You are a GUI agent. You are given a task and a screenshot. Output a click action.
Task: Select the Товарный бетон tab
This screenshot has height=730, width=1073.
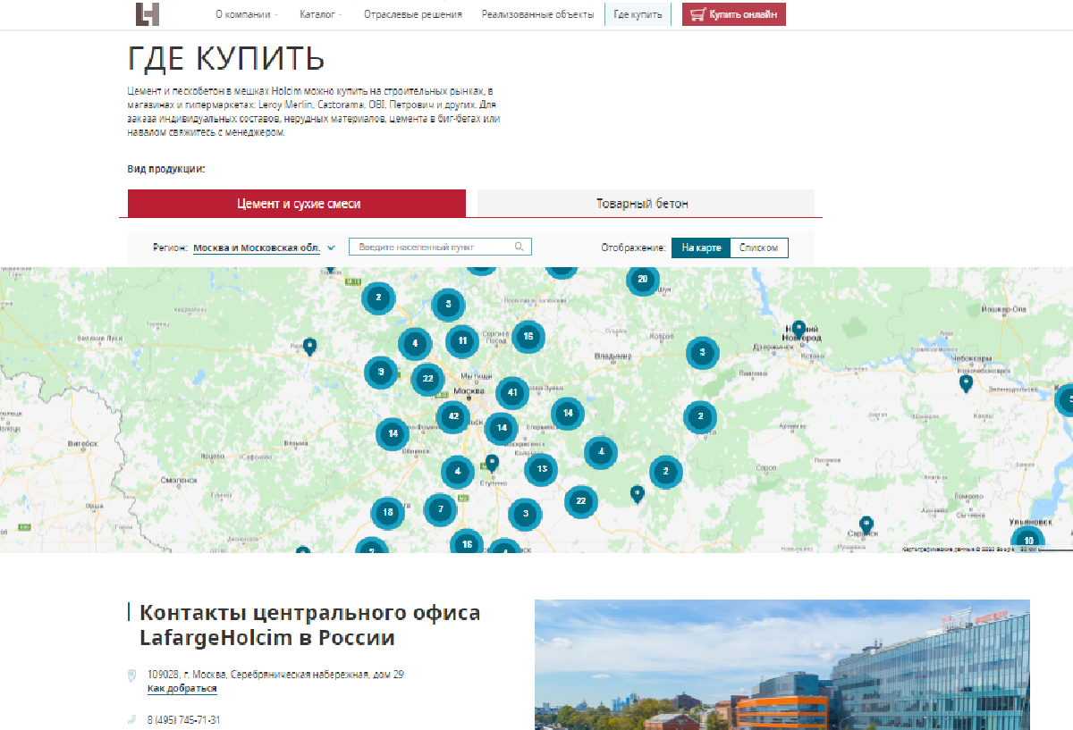coord(646,204)
